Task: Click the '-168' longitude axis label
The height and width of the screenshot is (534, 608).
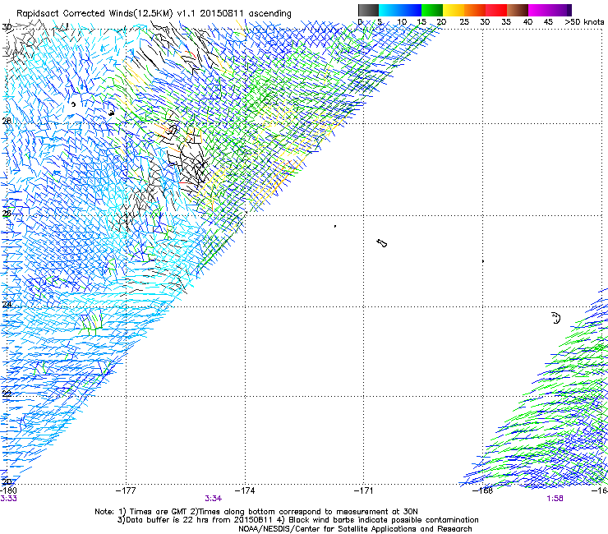Action: coord(483,490)
